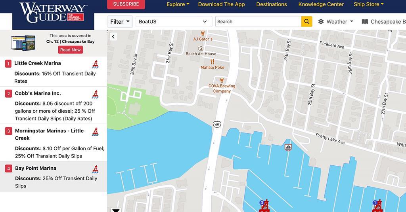Click the Pretty Lake Ave street label
The height and width of the screenshot is (212, 406).
tap(330, 139)
